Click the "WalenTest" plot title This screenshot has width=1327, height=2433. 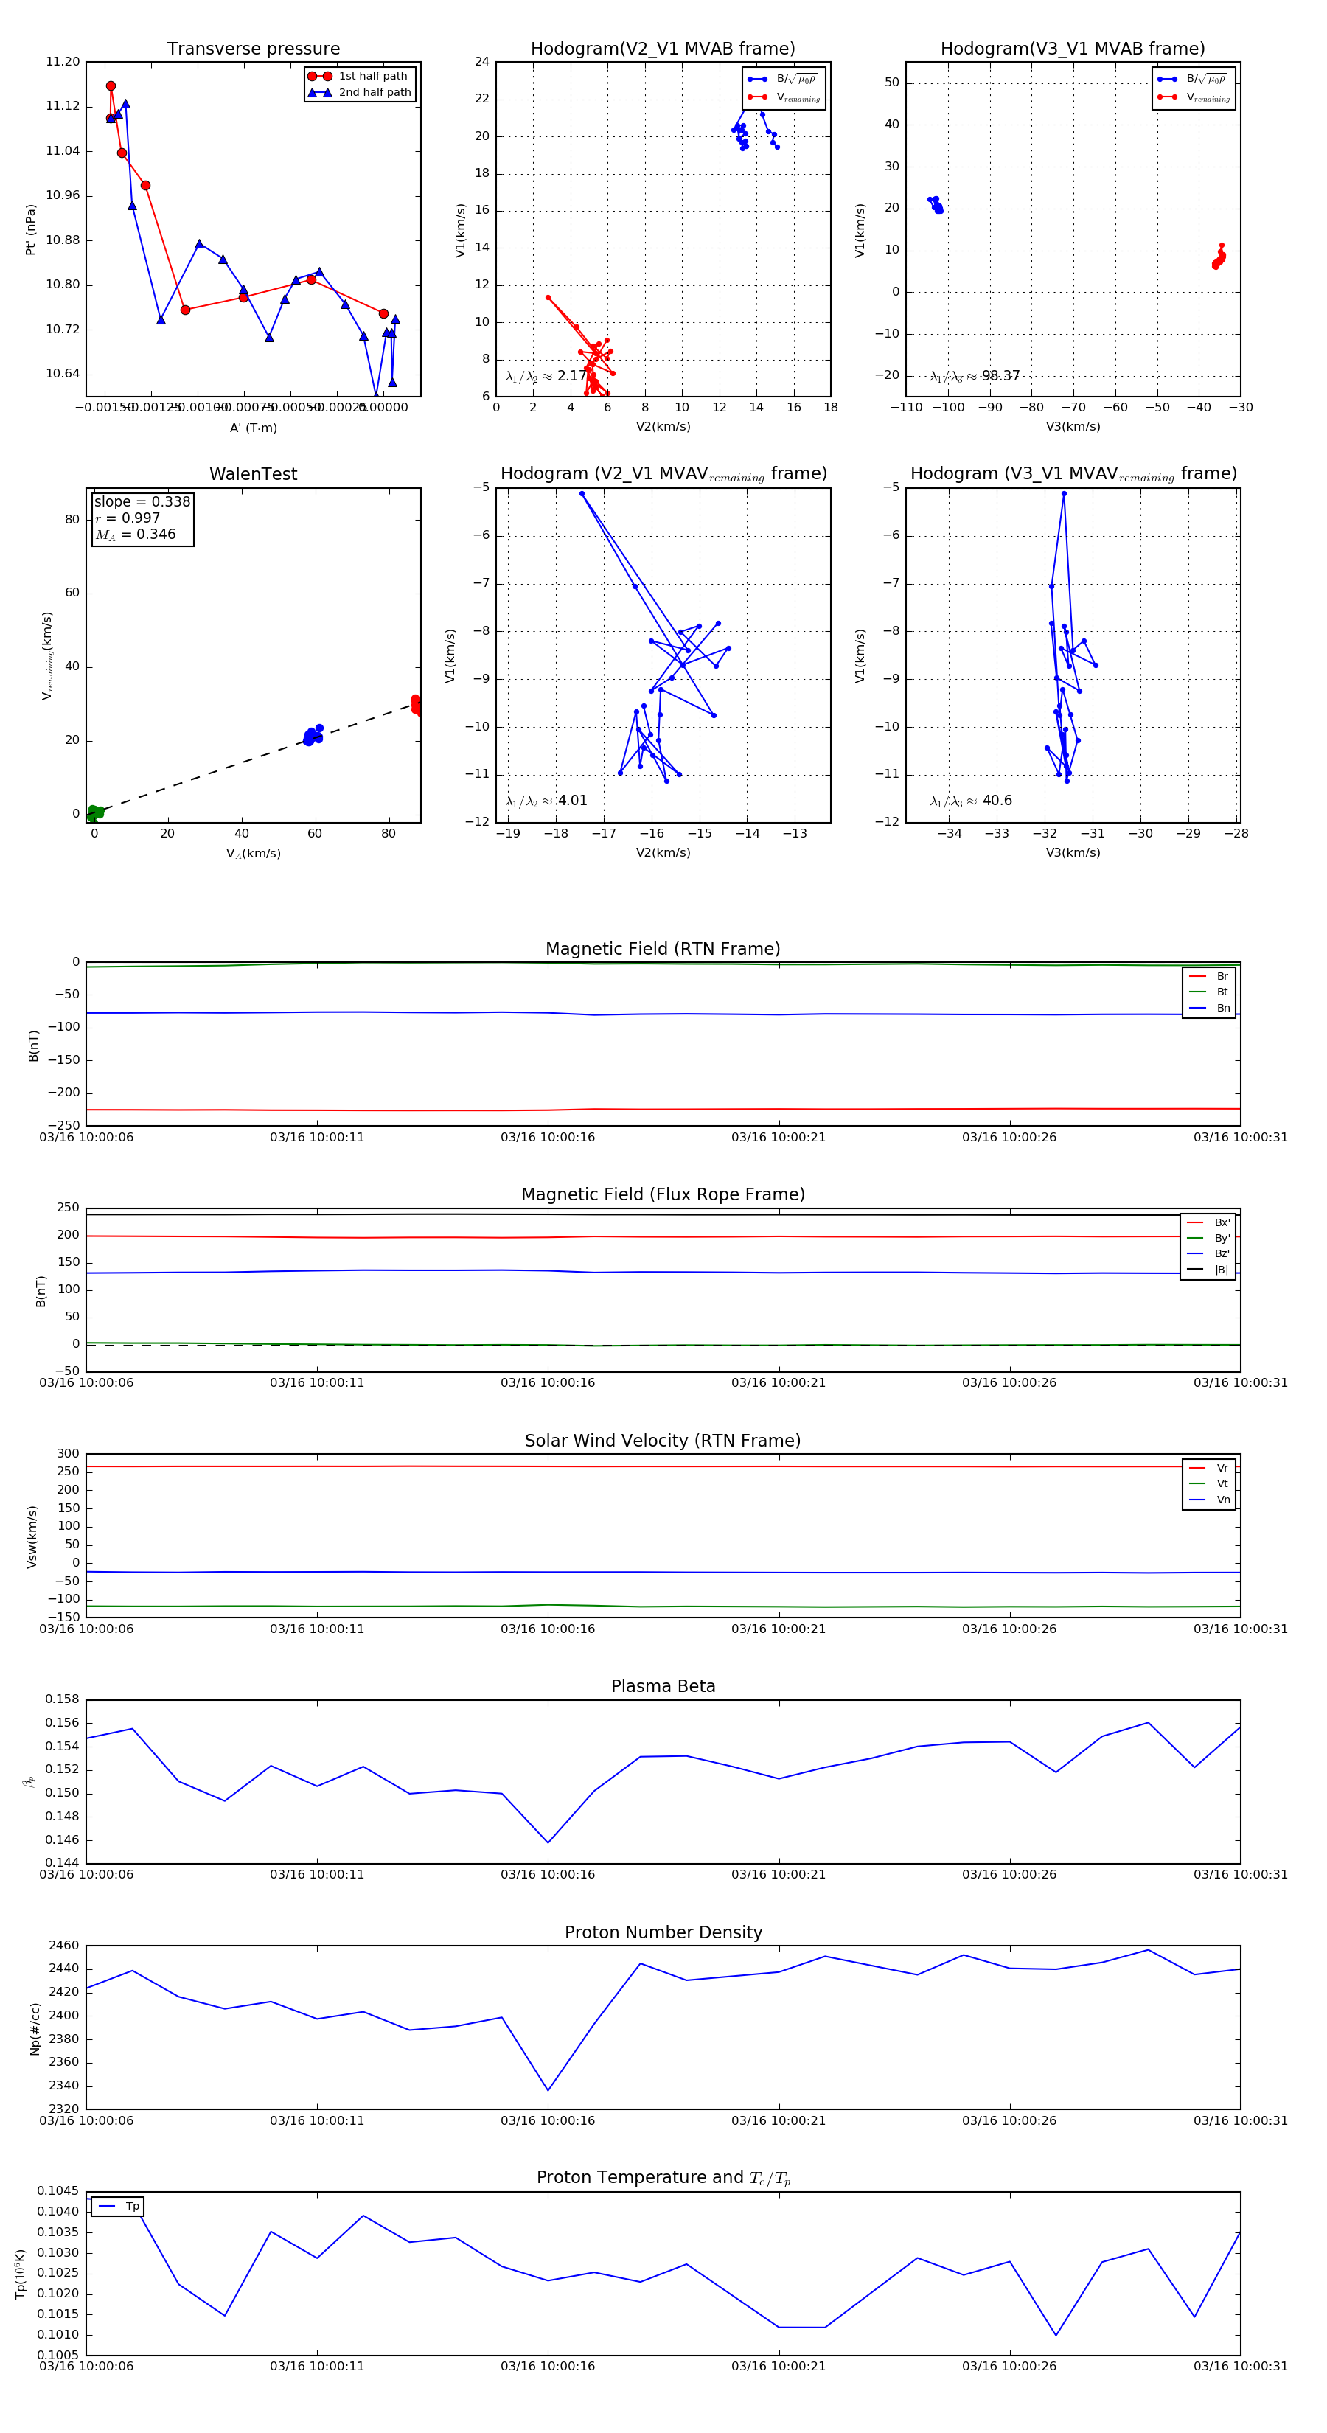[x=253, y=474]
